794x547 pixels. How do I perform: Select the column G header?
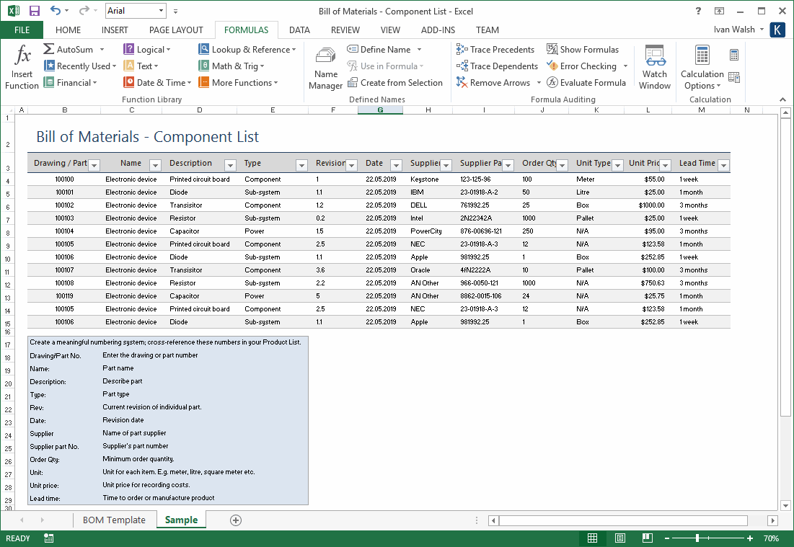(x=380, y=110)
